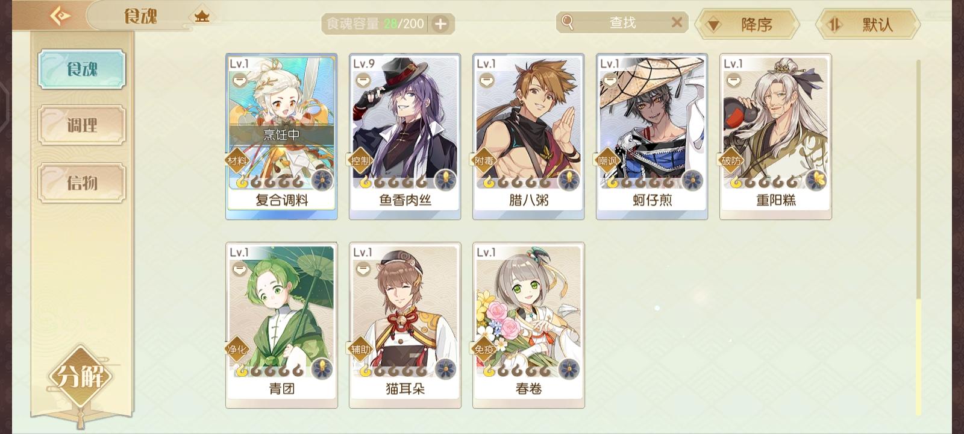Select the 食魂 side tab
Viewport: 964px width, 434px height.
(82, 69)
